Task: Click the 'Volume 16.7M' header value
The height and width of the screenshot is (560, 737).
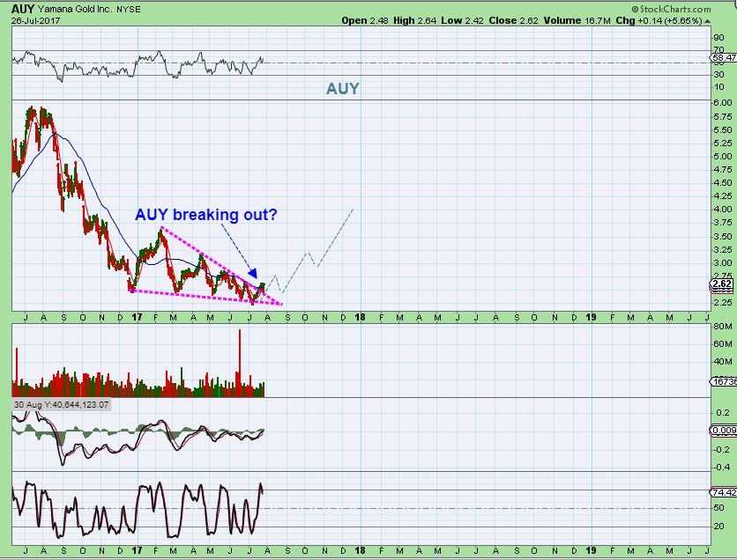Action: coord(577,20)
